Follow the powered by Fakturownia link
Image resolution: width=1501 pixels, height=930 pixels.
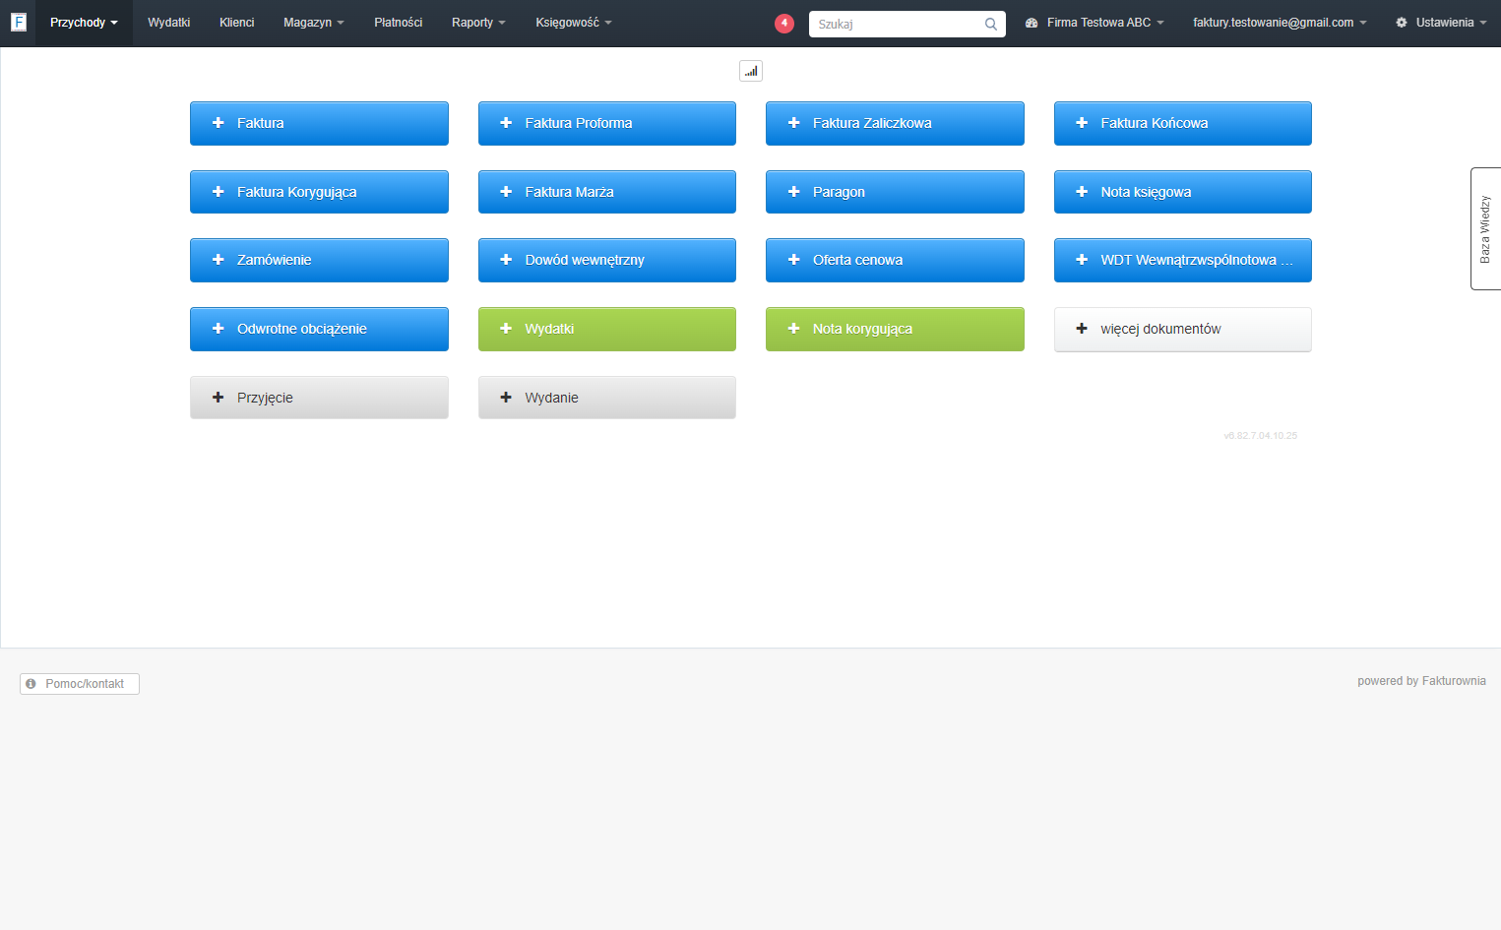1421,681
